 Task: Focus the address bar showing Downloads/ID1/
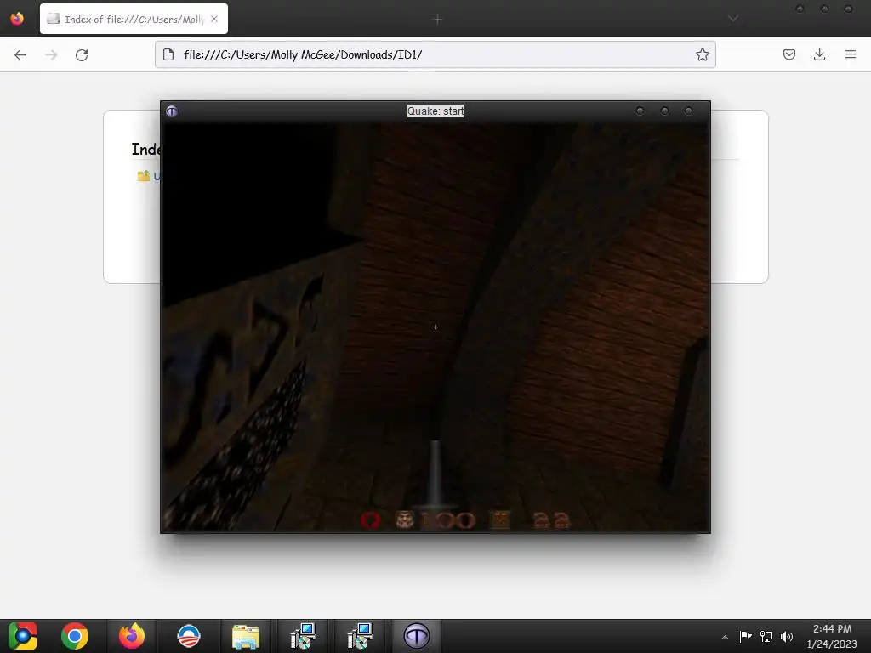(435, 54)
